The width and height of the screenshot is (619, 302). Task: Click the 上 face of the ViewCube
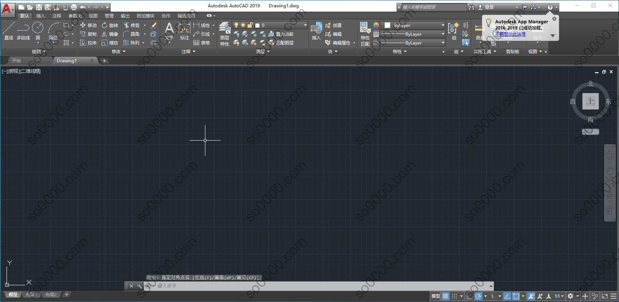coord(590,101)
